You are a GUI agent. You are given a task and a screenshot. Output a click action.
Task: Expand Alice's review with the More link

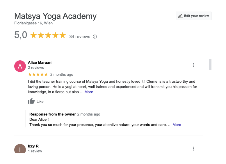tap(89, 92)
